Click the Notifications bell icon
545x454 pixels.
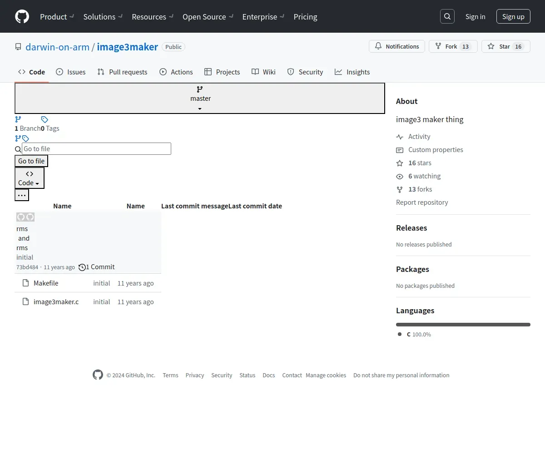pyautogui.click(x=378, y=46)
